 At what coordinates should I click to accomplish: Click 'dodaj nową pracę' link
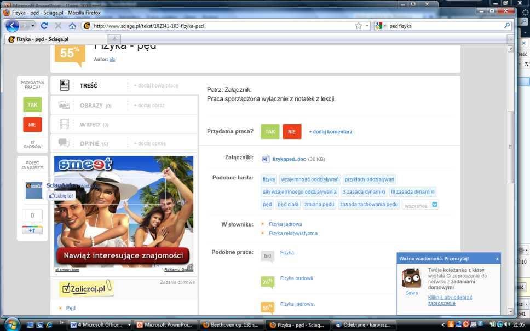[156, 85]
